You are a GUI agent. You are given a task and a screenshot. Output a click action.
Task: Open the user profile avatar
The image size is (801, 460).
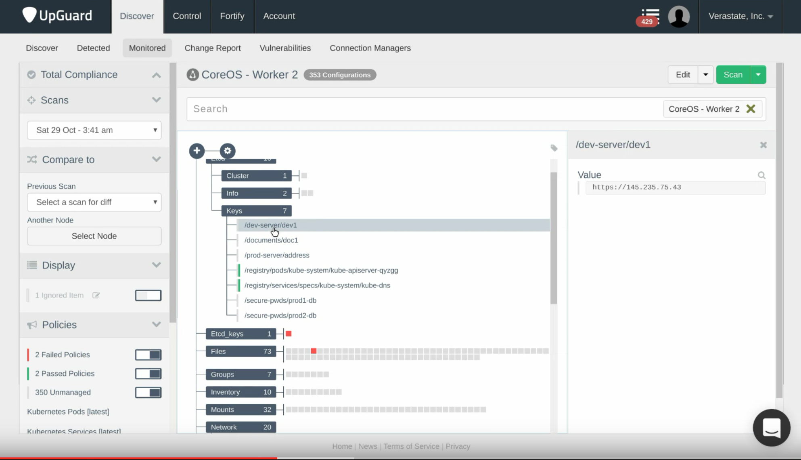(679, 17)
